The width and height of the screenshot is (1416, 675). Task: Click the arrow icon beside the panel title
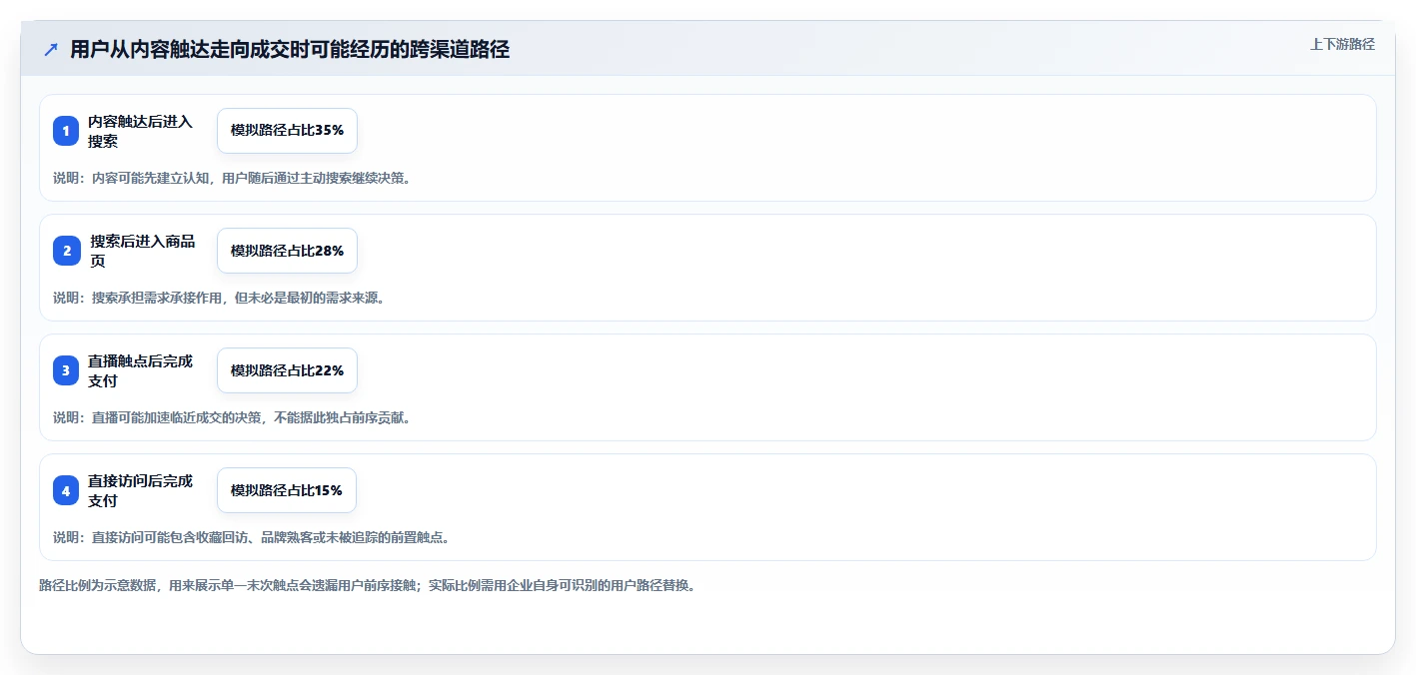pyautogui.click(x=51, y=50)
